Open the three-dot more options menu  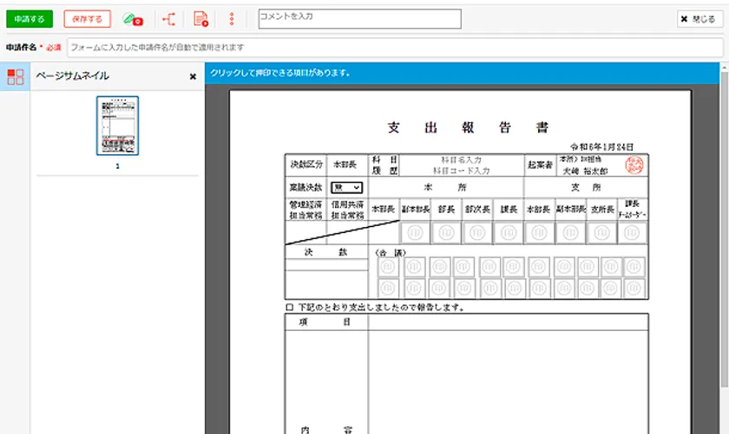coord(232,19)
